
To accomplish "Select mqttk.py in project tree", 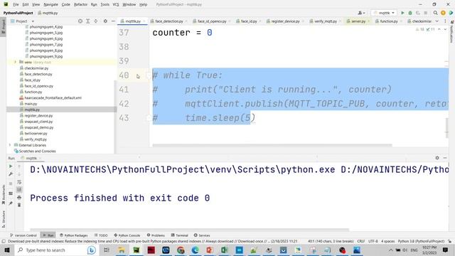I will coord(32,110).
